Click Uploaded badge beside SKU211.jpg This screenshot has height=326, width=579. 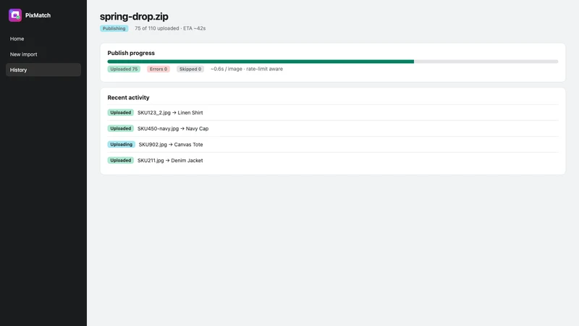point(121,160)
